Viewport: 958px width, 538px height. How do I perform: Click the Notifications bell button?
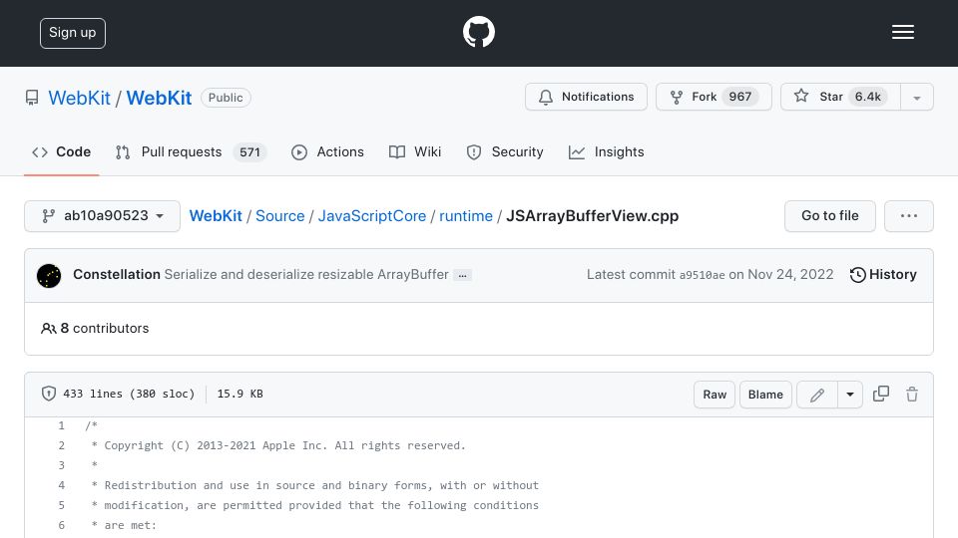click(586, 97)
